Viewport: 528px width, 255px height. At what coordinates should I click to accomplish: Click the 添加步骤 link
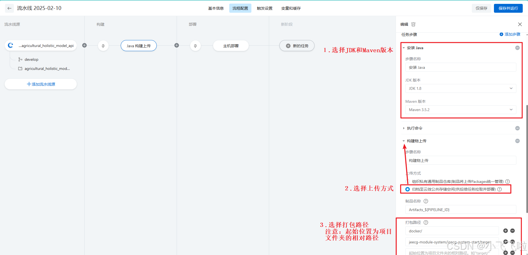[x=510, y=34]
